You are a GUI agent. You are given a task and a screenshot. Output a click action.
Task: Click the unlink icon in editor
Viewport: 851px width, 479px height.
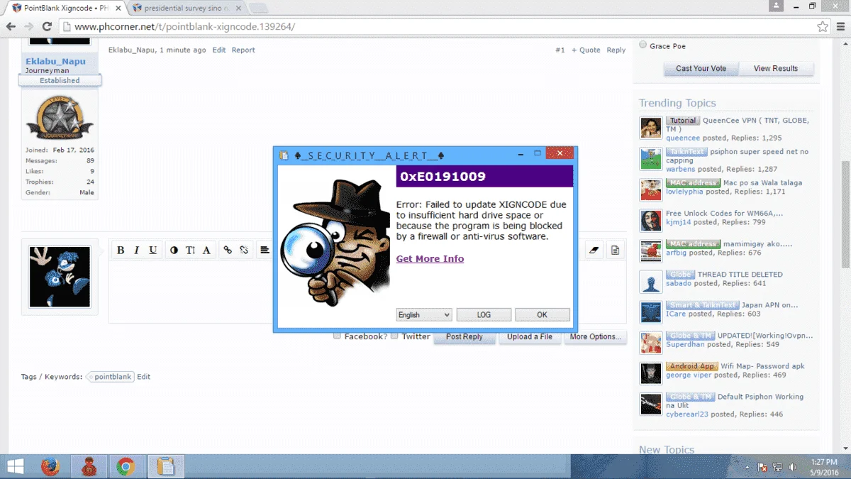[244, 250]
